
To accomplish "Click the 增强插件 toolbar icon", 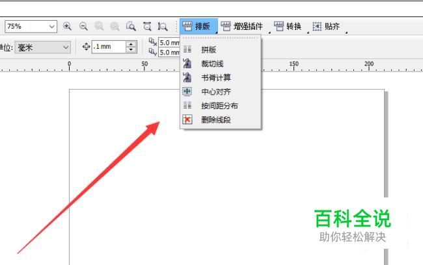I will click(226, 26).
